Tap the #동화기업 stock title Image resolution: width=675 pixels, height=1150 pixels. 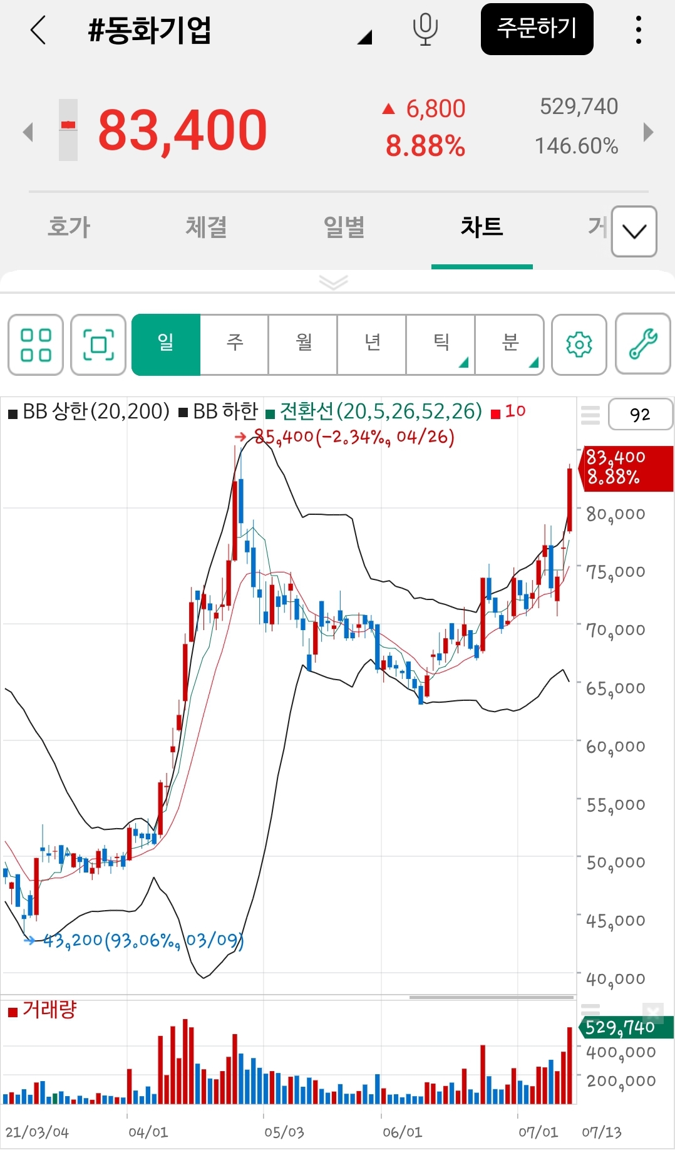(x=149, y=30)
